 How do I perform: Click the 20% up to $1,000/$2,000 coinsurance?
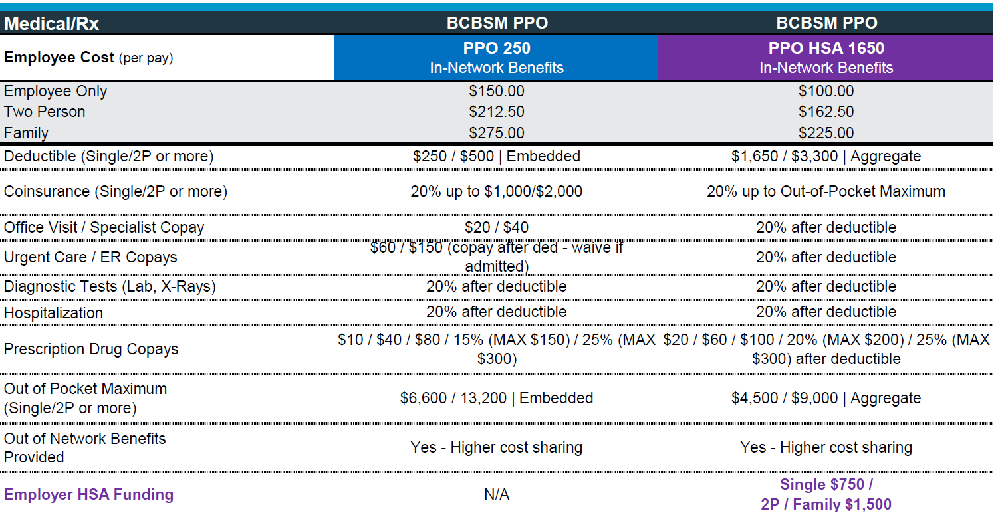point(496,192)
